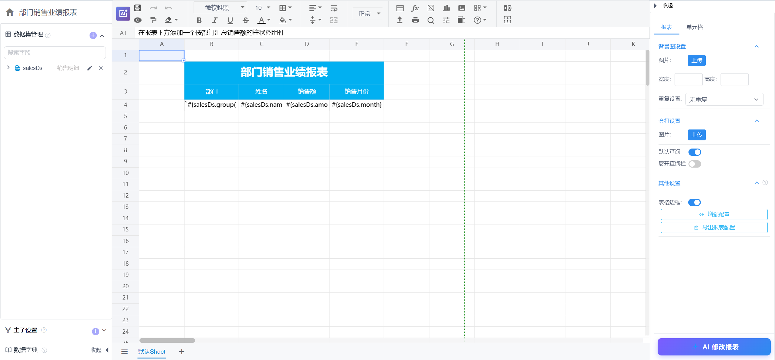Viewport: 775px width, 360px height.
Task: Open the font family dropdown
Action: pyautogui.click(x=221, y=8)
